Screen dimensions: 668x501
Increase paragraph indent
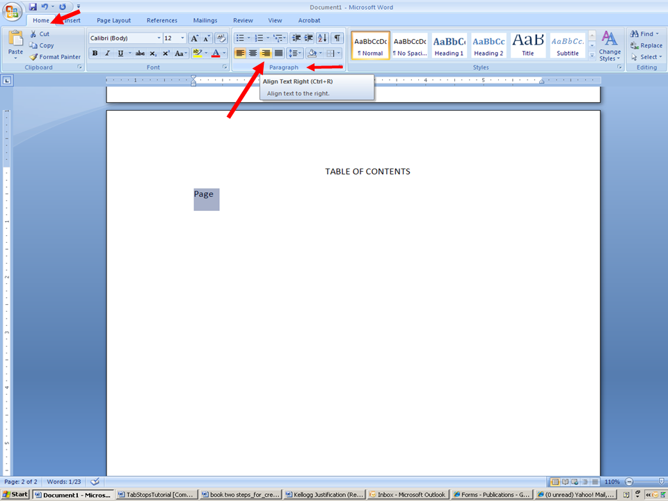pos(309,38)
